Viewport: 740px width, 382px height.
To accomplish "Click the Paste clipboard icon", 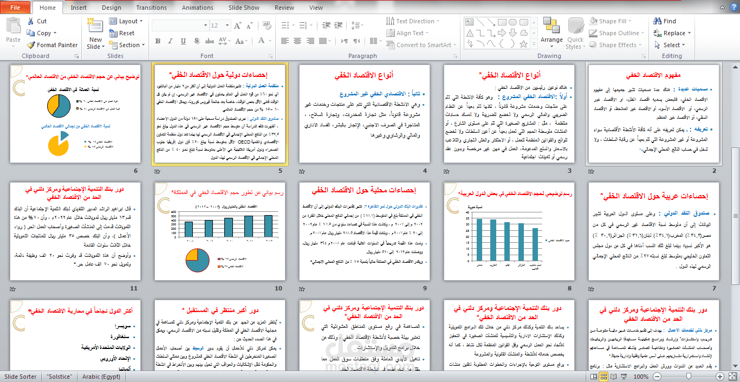I will click(x=13, y=25).
